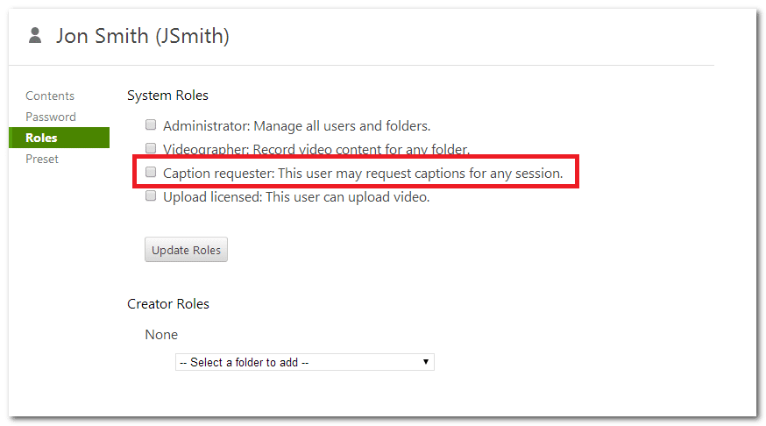Click the Update Roles button

pos(186,250)
